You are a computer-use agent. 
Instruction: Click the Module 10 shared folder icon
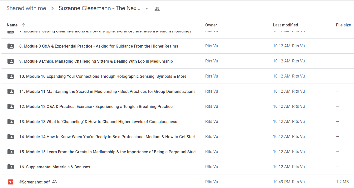point(11,76)
